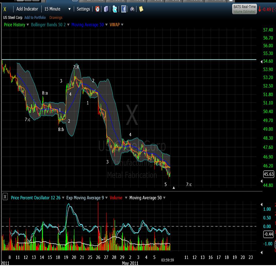
Task: Click the stacked documents icon in the toolbar
Action: coord(106,9)
